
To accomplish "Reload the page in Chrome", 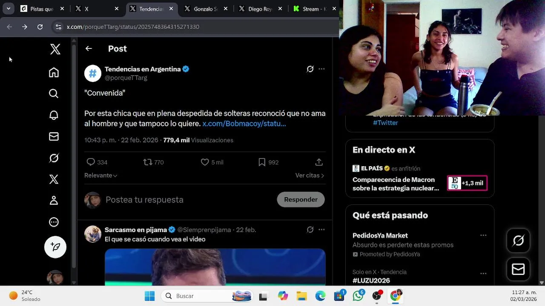I will coord(40,27).
